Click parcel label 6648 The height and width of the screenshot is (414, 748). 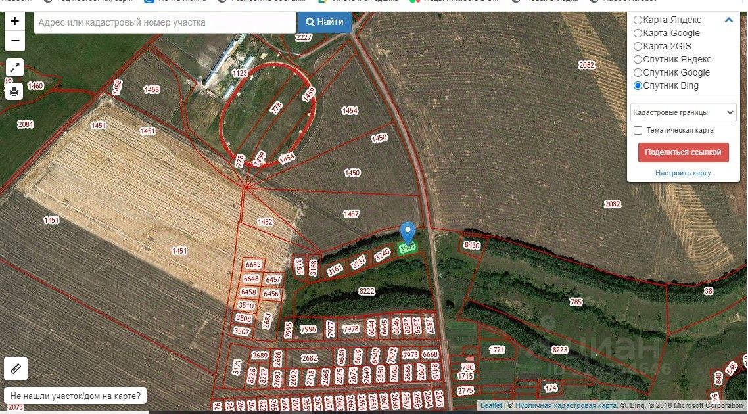pos(250,279)
